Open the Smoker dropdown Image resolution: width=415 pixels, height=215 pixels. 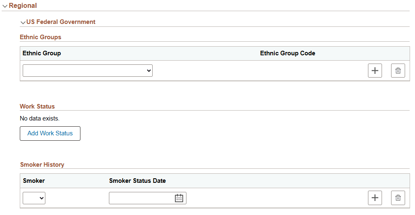[34, 198]
